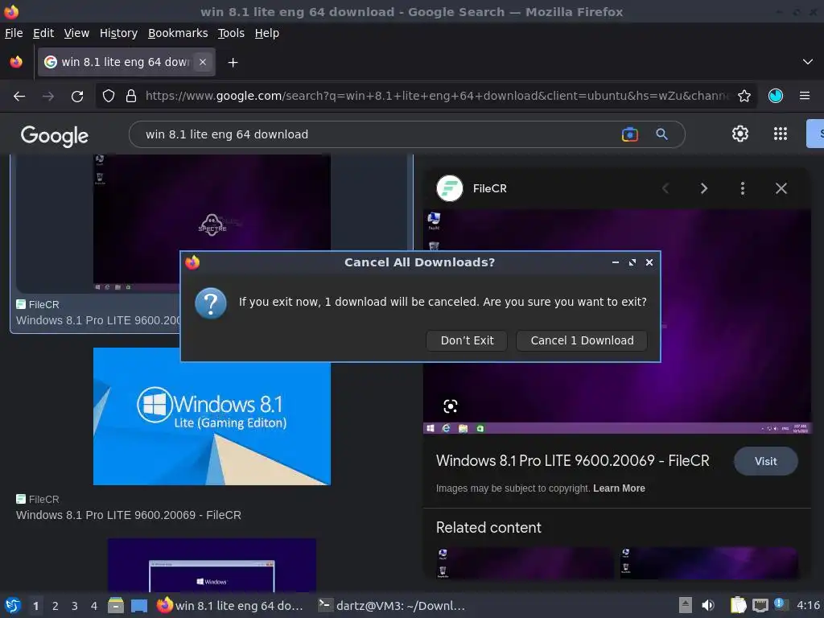824x618 pixels.
Task: Open the History menu
Action: (x=119, y=33)
